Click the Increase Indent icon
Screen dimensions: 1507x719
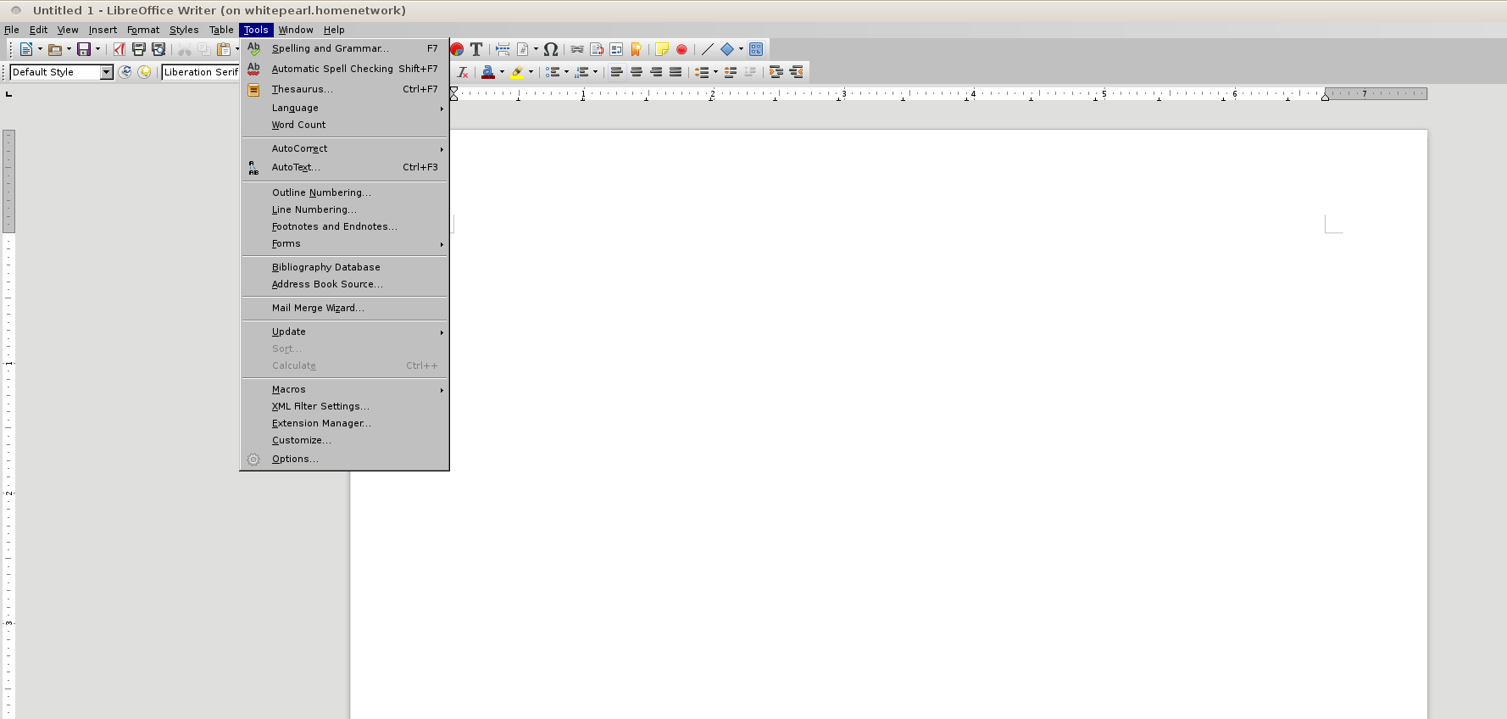point(776,72)
